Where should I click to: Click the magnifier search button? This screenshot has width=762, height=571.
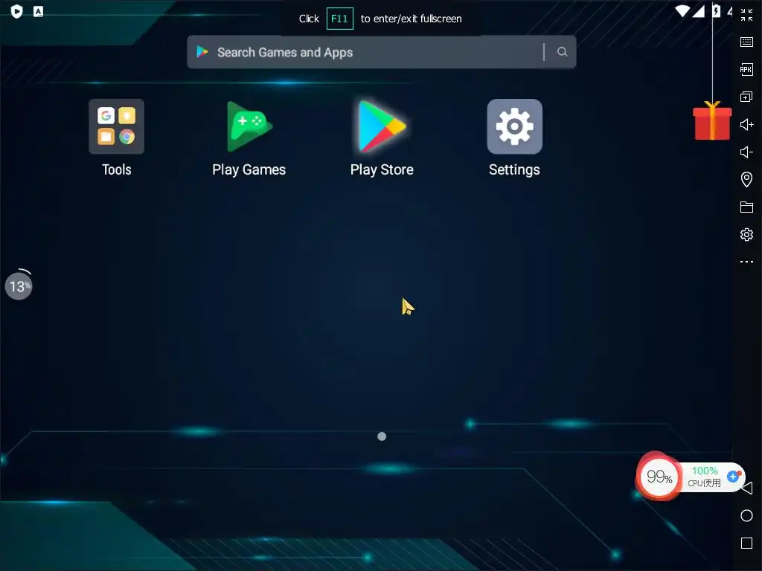[x=563, y=52]
